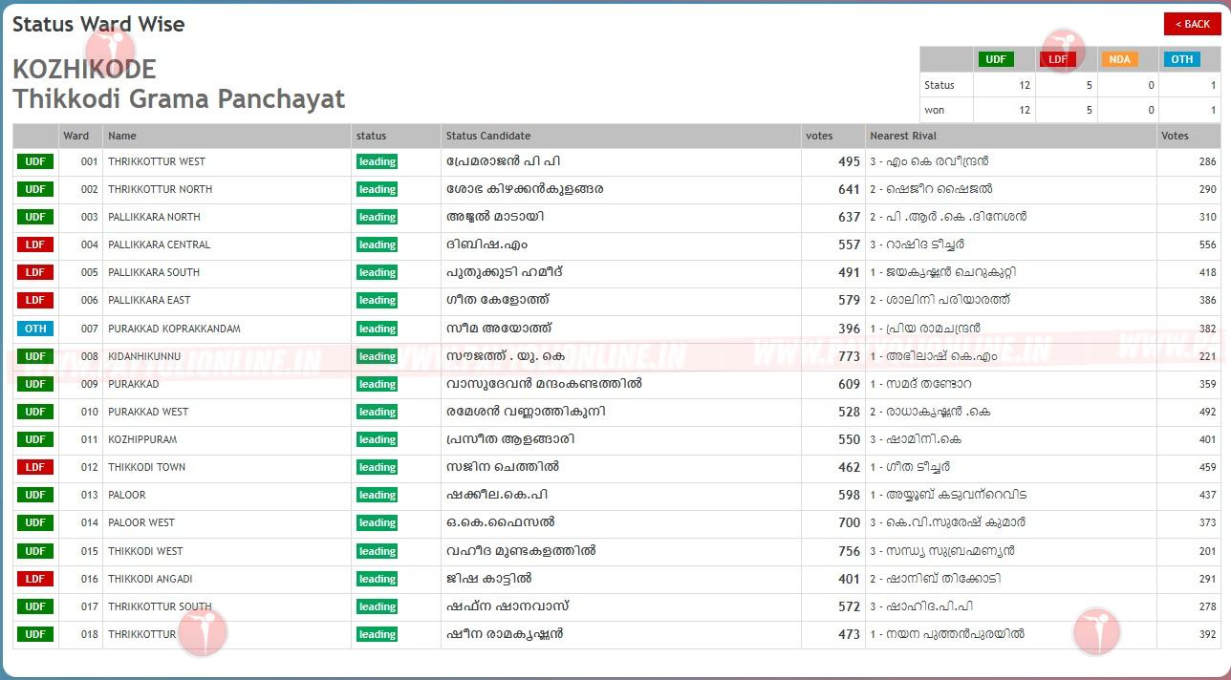Click the red BACK button
Viewport: 1231px width, 680px height.
1192,24
